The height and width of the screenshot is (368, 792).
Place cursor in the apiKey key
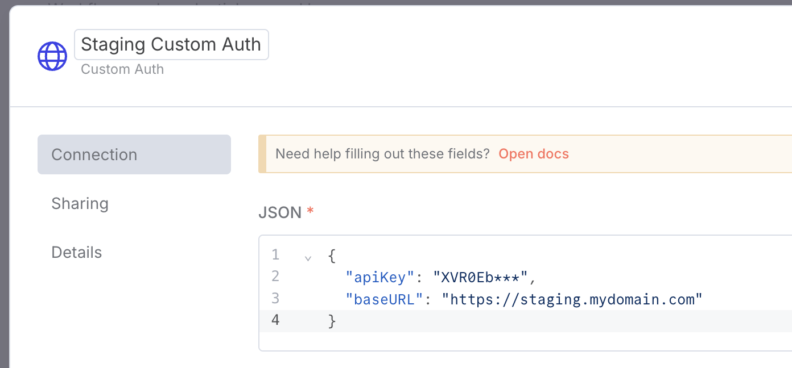tap(379, 277)
